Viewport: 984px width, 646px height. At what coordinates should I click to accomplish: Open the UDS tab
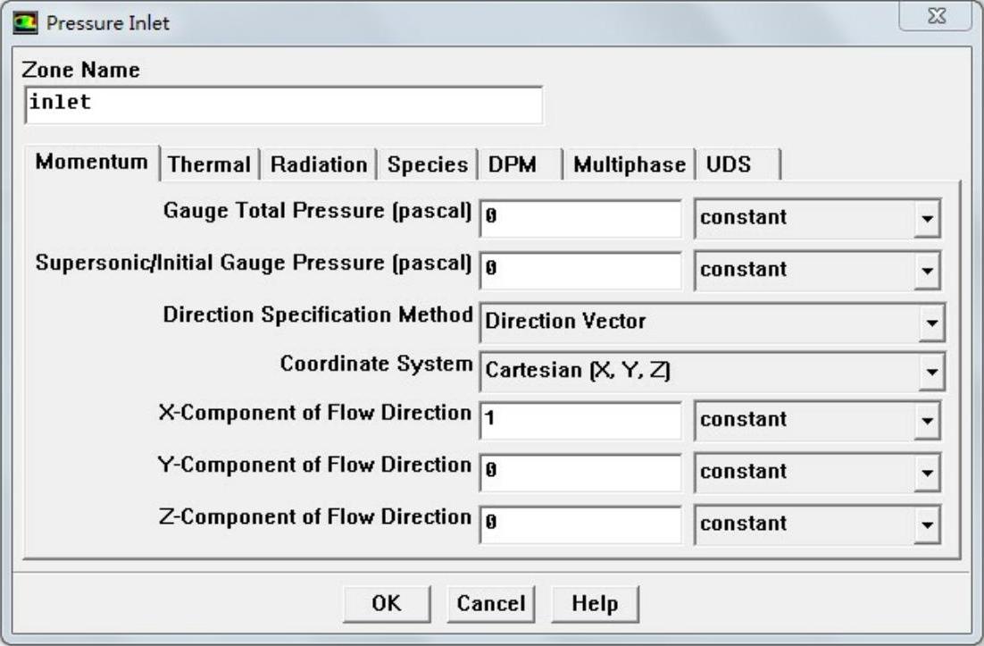coord(729,164)
